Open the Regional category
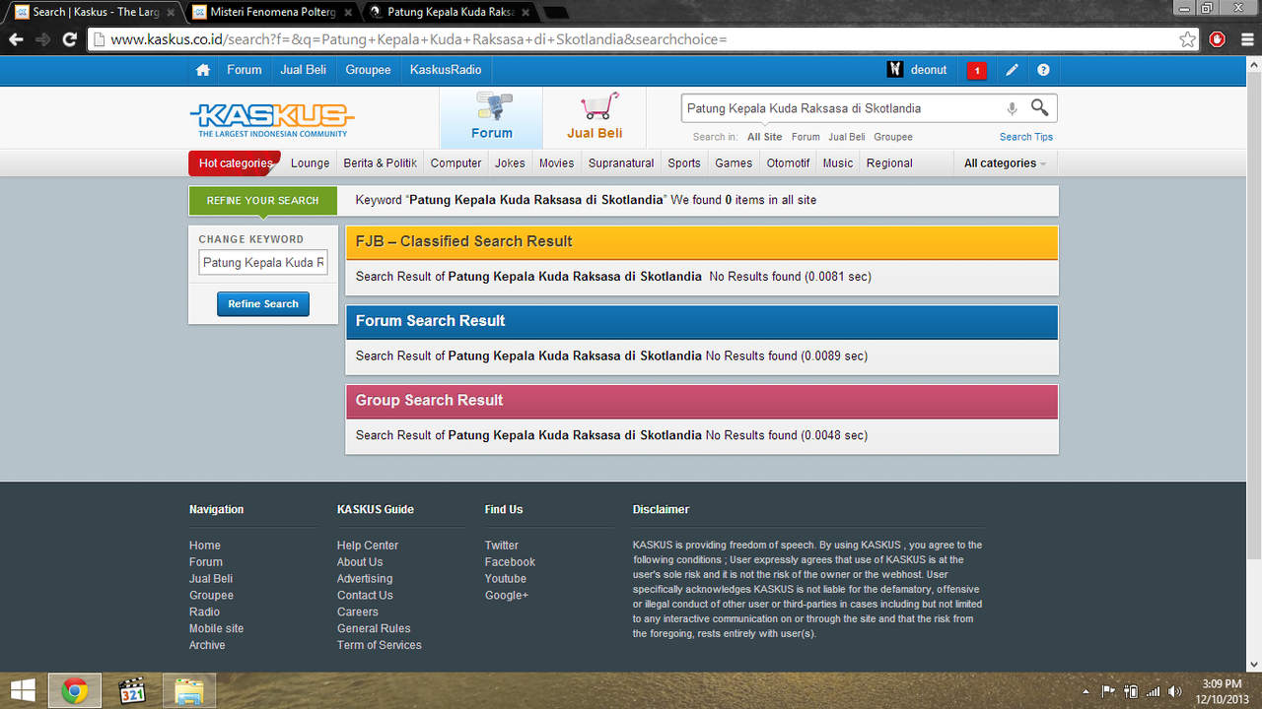Viewport: 1262px width, 709px height. [889, 163]
